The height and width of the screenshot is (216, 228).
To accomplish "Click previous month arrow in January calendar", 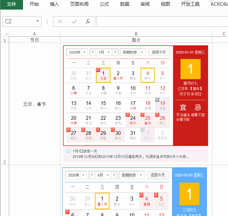I will click(x=93, y=52).
